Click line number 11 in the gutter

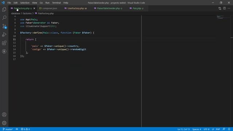(x=14, y=39)
